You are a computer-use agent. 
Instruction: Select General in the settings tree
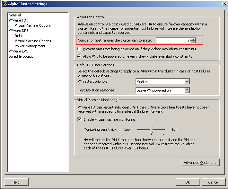15,15
